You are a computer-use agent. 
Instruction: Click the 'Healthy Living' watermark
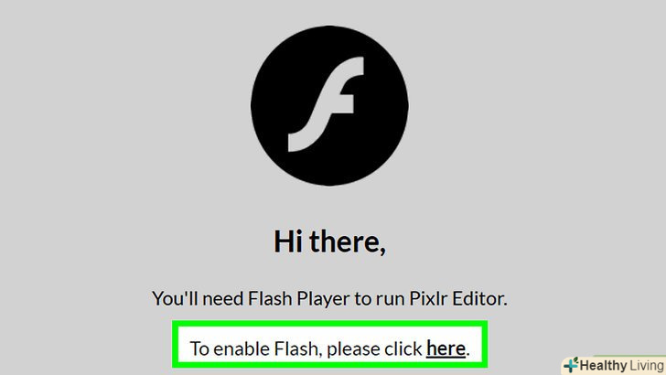(614, 365)
